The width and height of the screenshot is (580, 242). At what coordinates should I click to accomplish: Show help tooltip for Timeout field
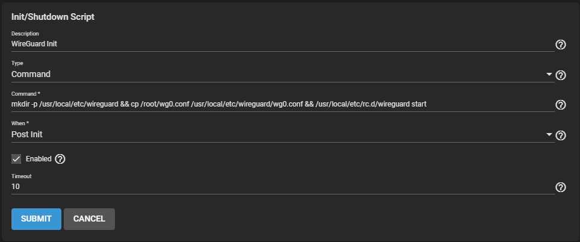click(560, 187)
